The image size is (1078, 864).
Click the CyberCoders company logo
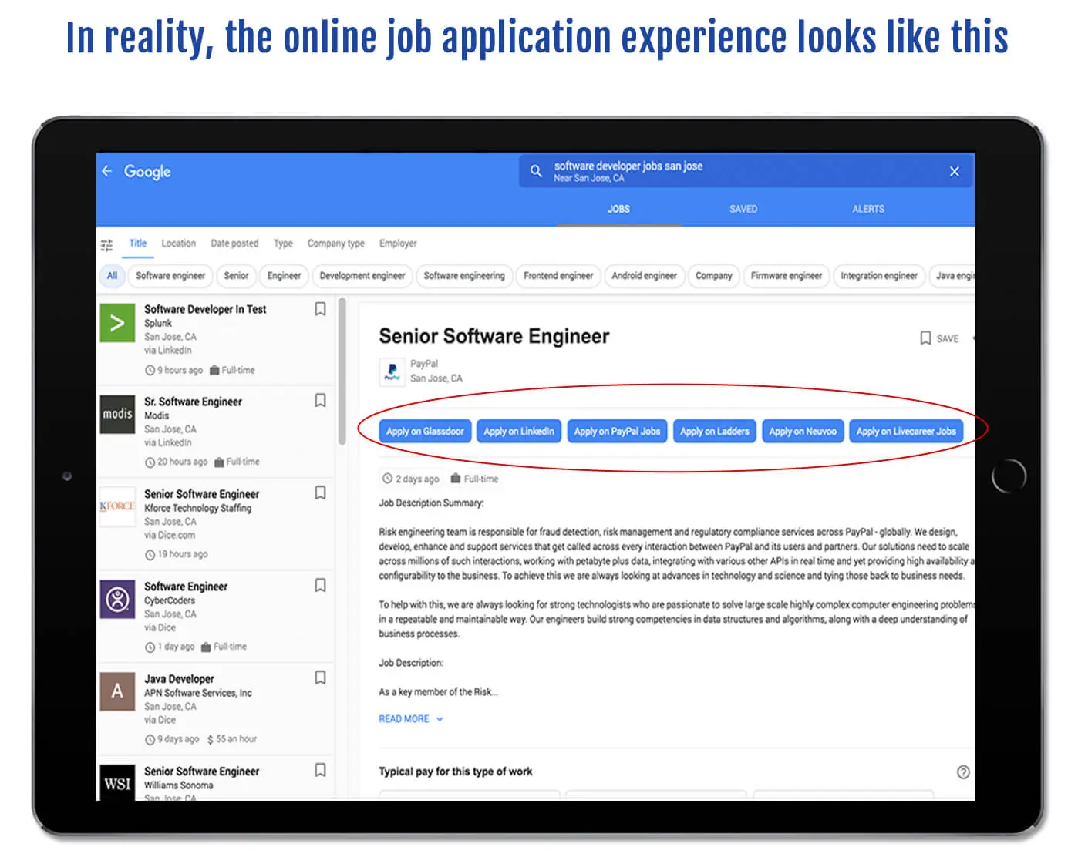coord(117,599)
